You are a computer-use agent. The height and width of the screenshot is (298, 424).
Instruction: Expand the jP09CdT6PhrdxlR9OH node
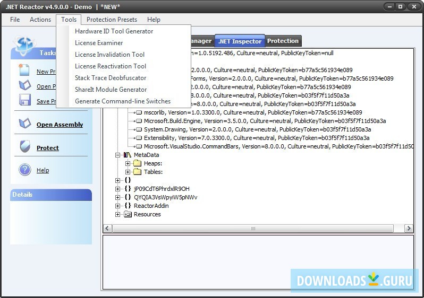point(117,189)
